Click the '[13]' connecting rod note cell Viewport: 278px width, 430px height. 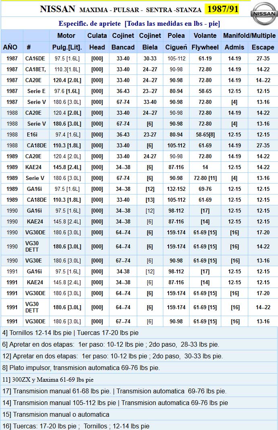[x=150, y=200]
